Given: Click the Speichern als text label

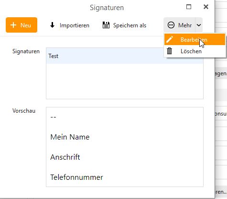Looking at the screenshot, I should point(130,25).
